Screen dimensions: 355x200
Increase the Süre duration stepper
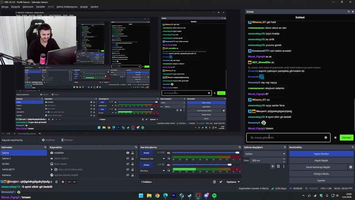[x=284, y=159]
